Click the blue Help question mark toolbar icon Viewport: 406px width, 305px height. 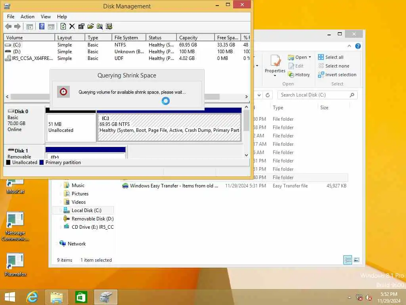point(42,26)
